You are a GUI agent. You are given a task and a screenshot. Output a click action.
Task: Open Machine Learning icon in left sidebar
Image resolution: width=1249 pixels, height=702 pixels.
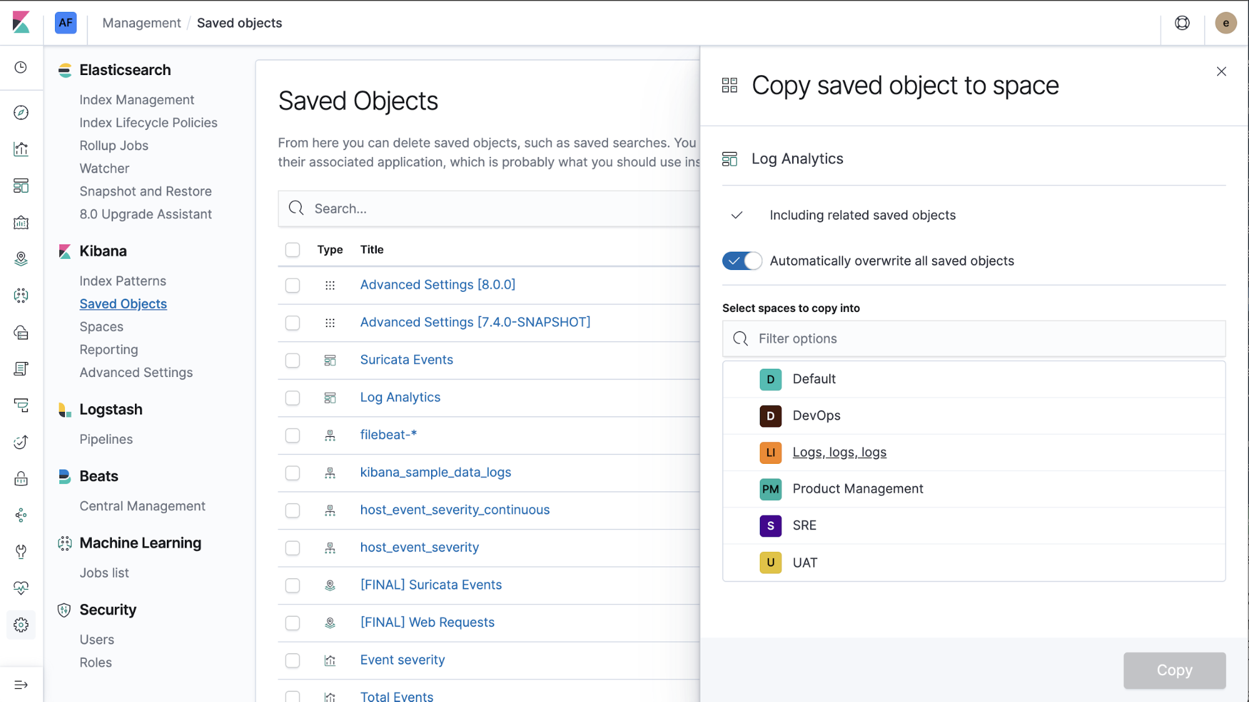pos(21,296)
